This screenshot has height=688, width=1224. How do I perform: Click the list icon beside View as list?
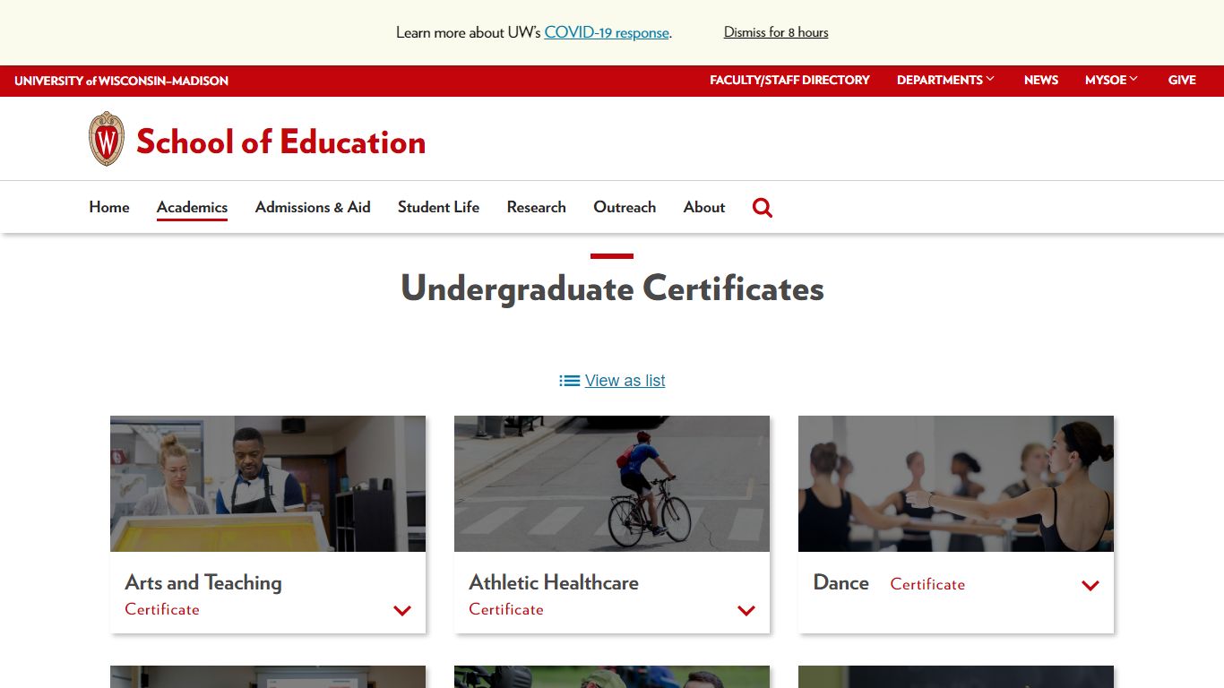tap(570, 381)
